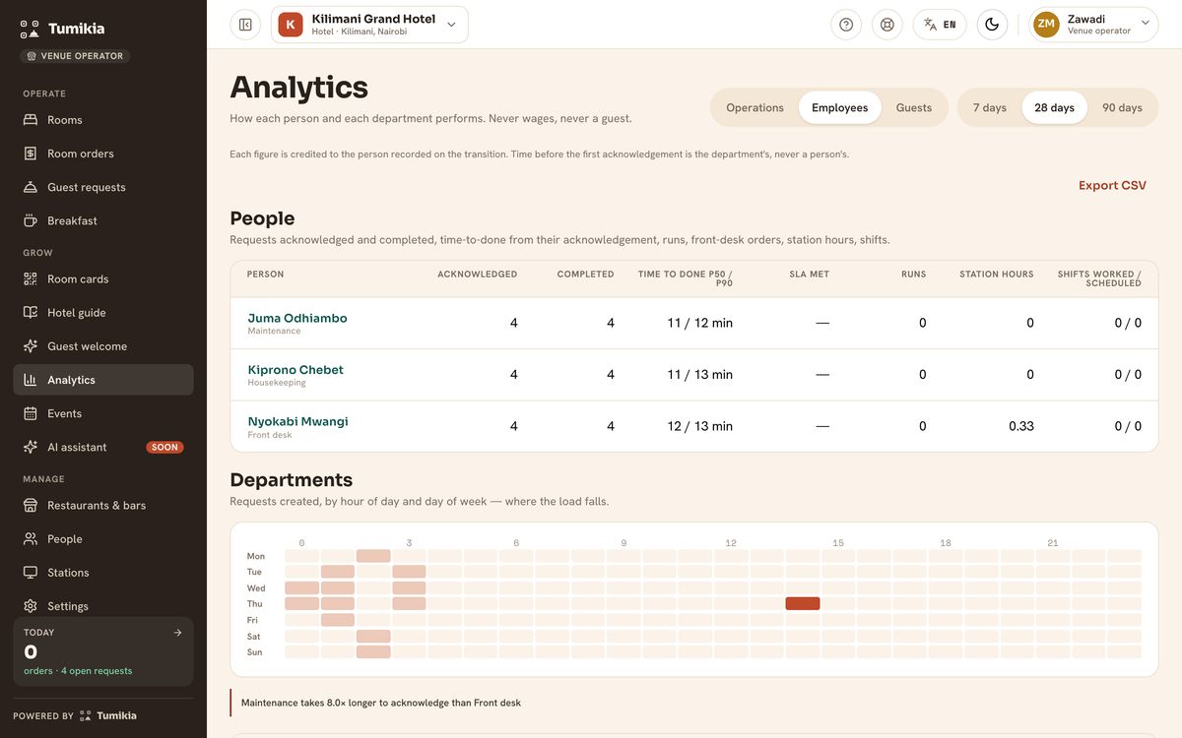This screenshot has width=1182, height=738.
Task: Select the 90 days range
Action: [x=1122, y=108]
